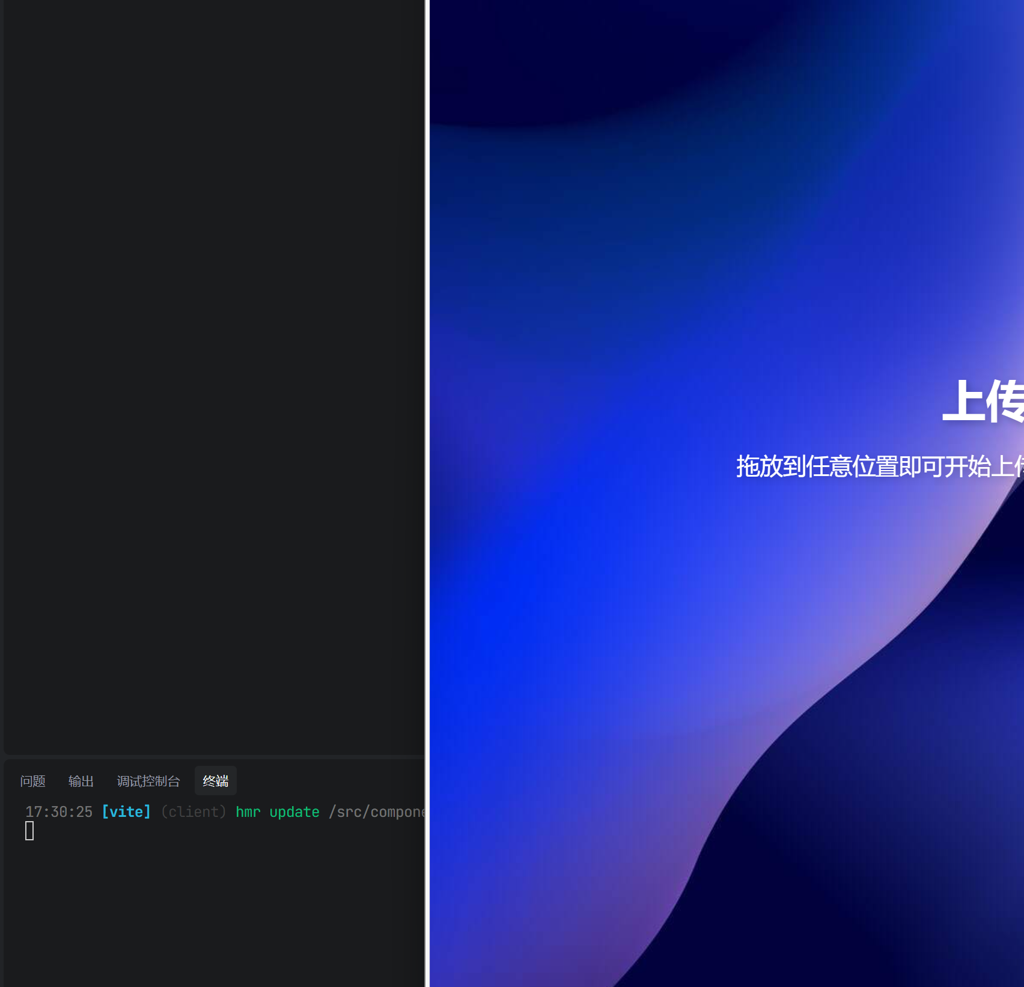Click the grey (client) text in terminal
Image resolution: width=1024 pixels, height=987 pixels.
pos(194,812)
